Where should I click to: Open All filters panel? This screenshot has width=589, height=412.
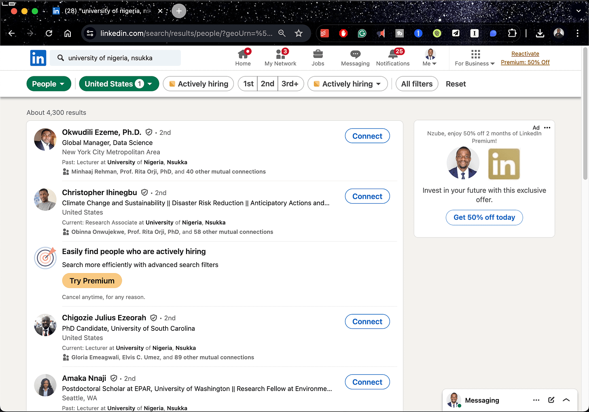pyautogui.click(x=417, y=84)
